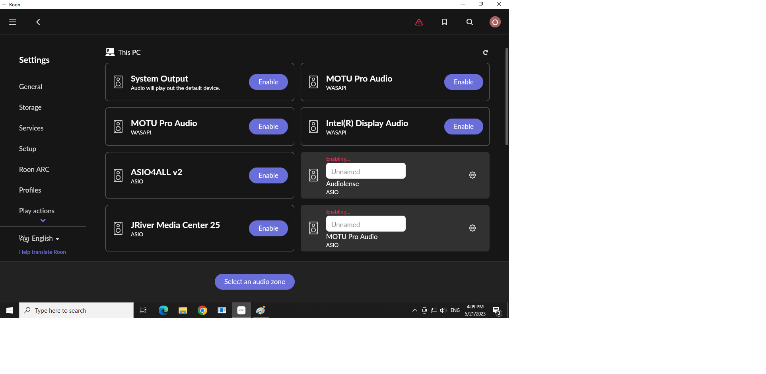Viewport: 766px width, 374px height.
Task: Click the speaker icon of ASIO4ALL v2
Action: 118,175
